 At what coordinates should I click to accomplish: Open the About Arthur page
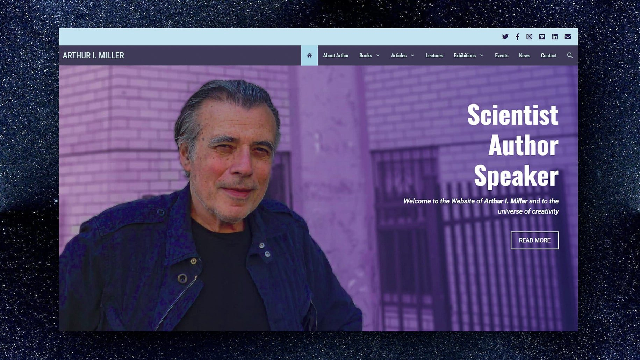pos(336,56)
